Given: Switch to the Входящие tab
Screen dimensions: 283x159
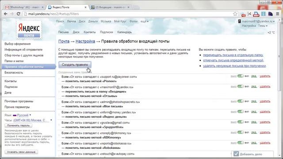Looking at the screenshot, I should tap(111, 7).
